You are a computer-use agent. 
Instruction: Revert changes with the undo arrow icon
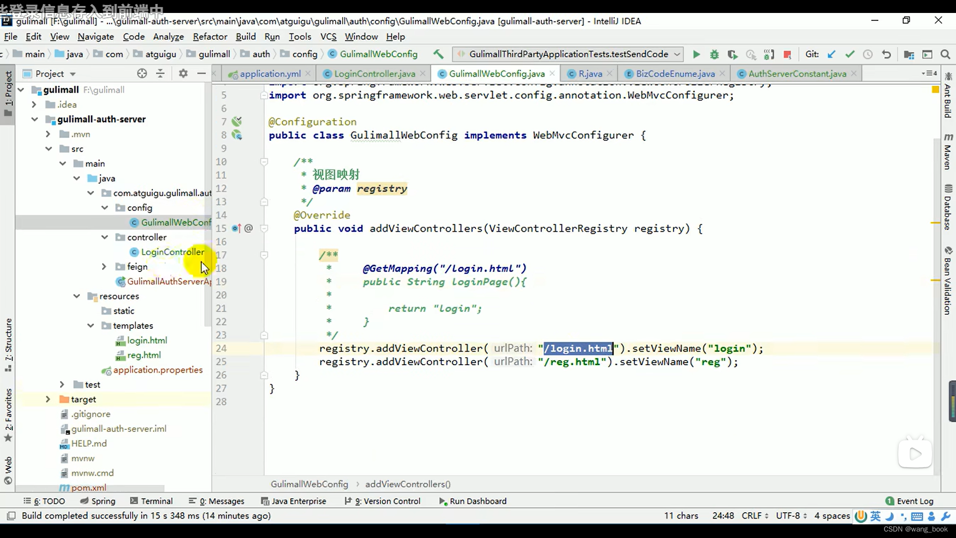[886, 54]
